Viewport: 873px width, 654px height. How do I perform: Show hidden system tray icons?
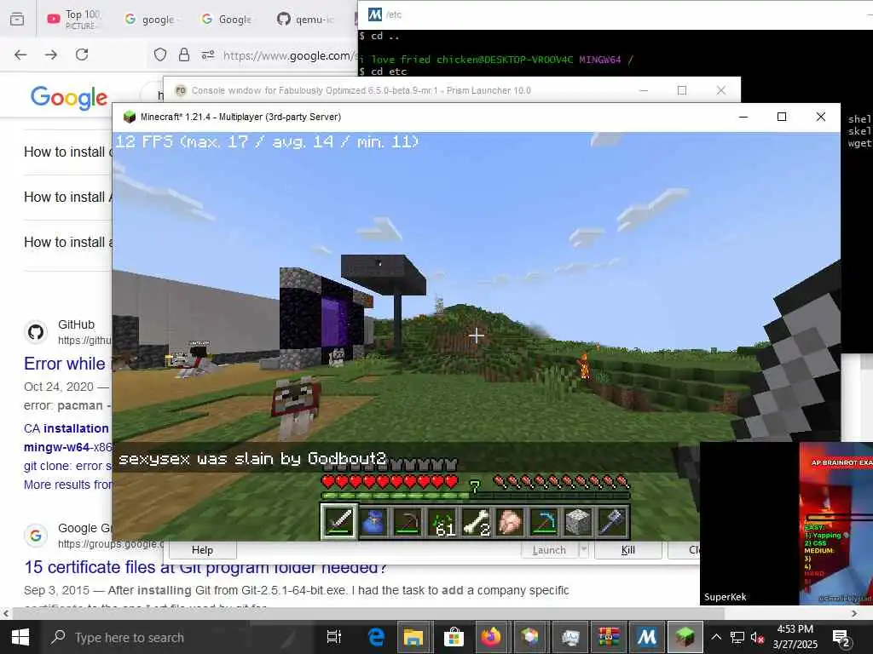716,638
